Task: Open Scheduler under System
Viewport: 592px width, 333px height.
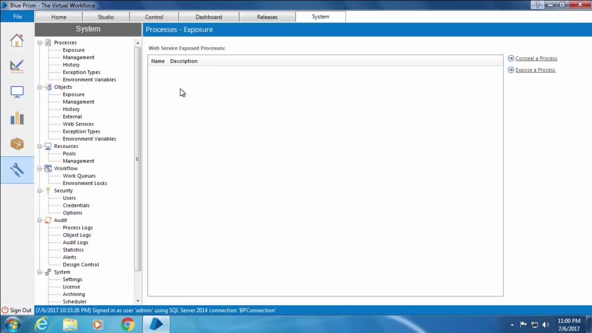Action: pyautogui.click(x=74, y=302)
